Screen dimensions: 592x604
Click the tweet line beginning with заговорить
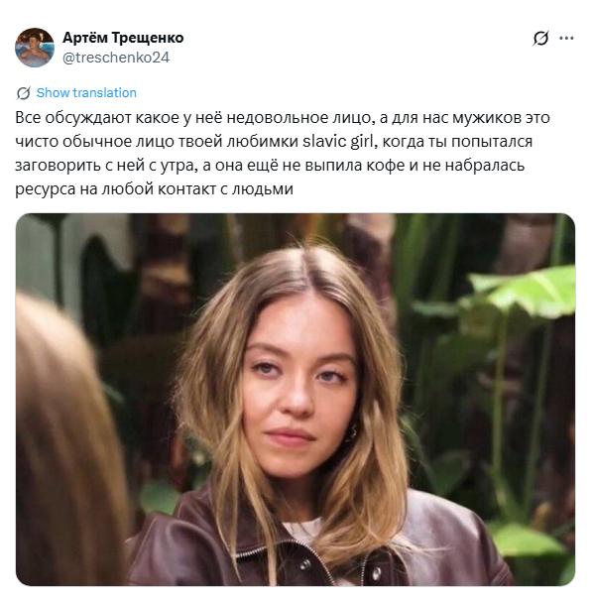(x=270, y=166)
